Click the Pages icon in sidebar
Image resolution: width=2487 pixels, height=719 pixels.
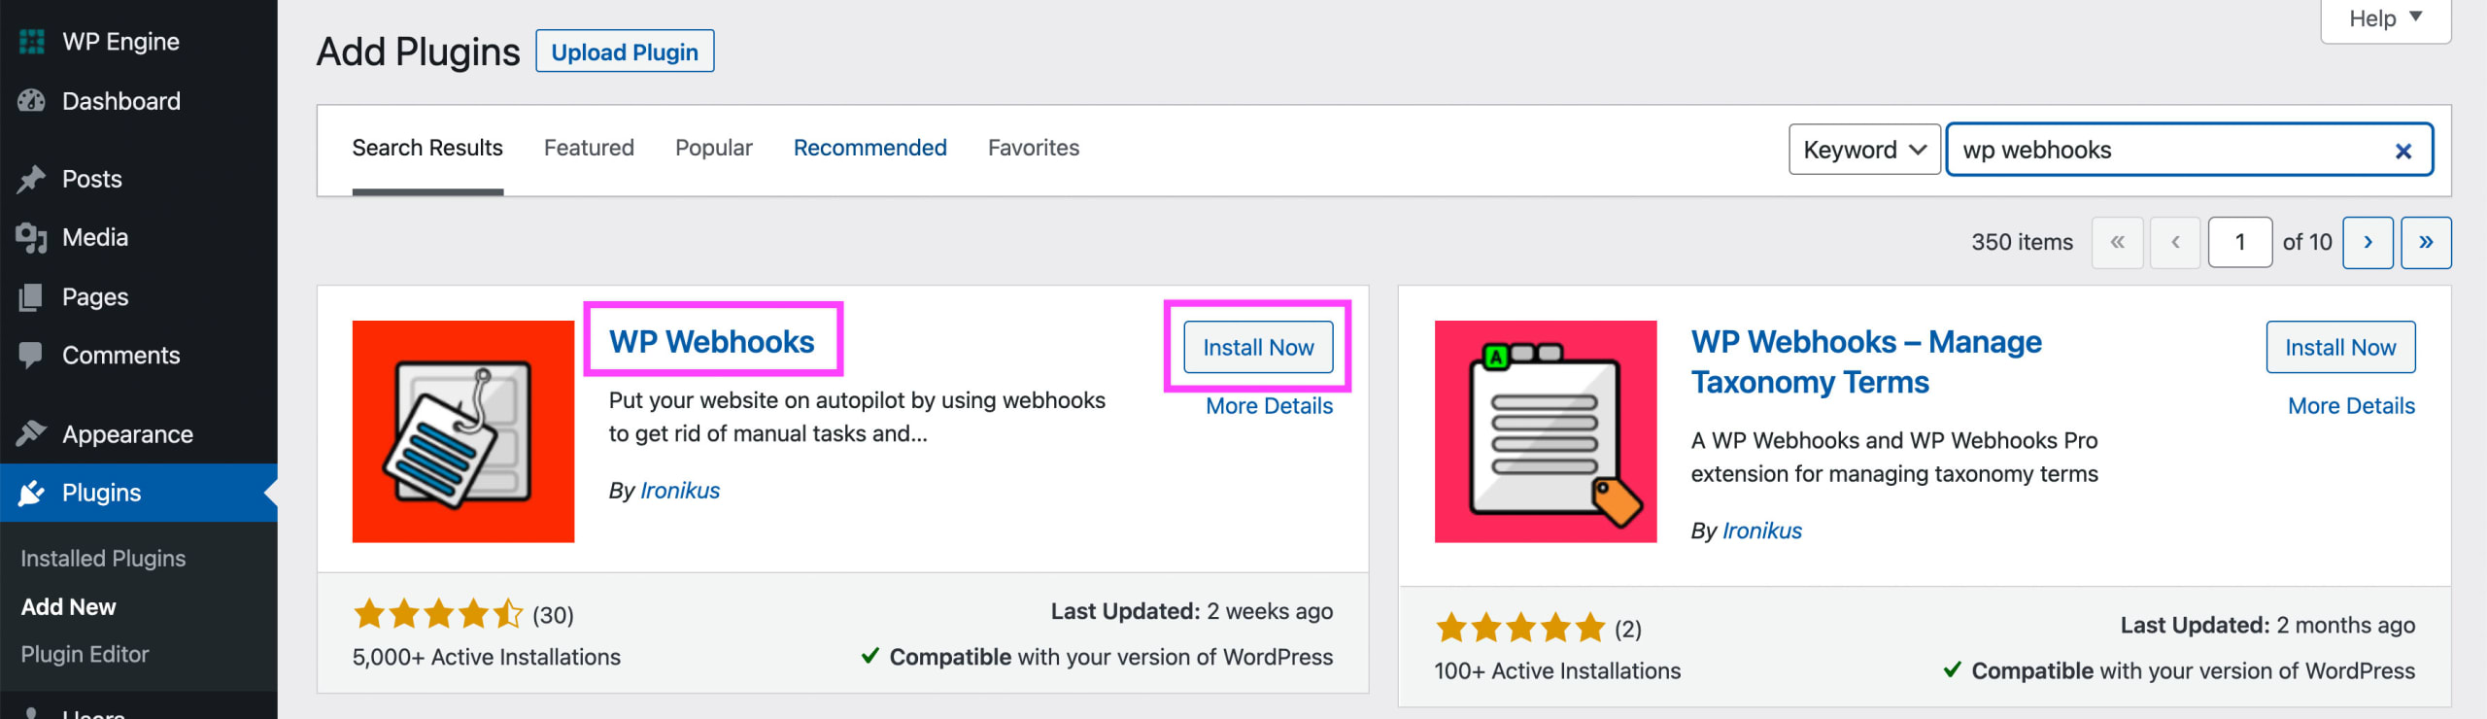(31, 297)
